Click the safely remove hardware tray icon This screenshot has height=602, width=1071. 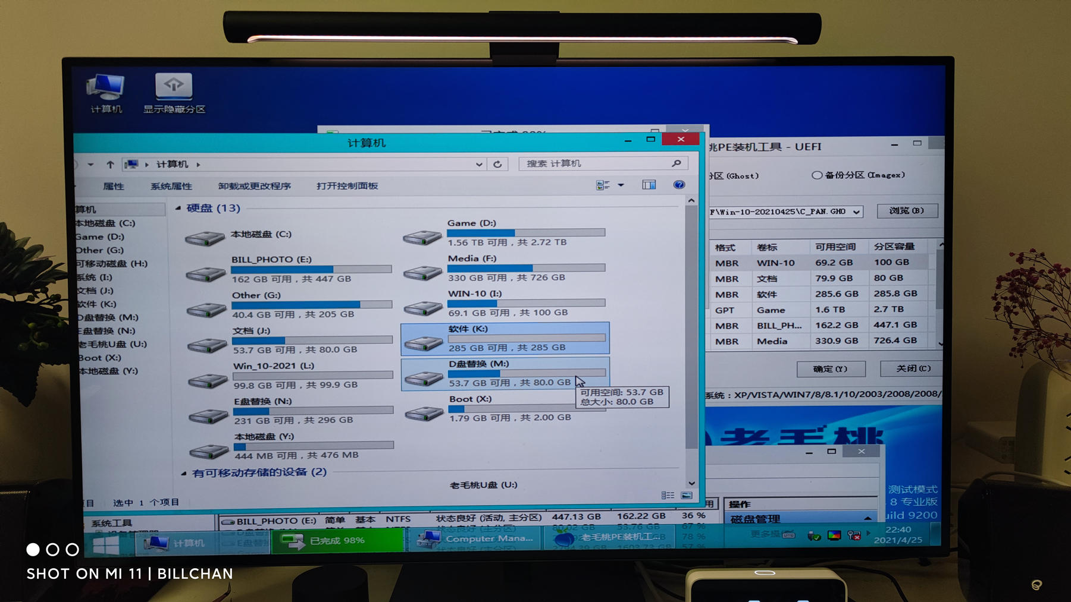(x=813, y=535)
